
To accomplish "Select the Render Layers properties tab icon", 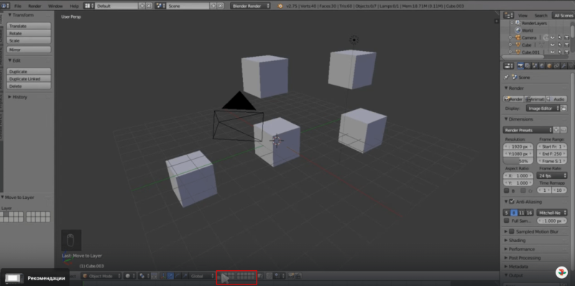I will coord(528,66).
